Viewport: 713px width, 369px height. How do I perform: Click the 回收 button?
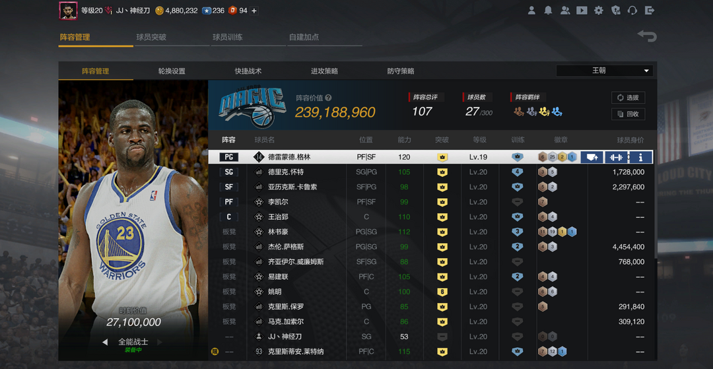point(628,114)
